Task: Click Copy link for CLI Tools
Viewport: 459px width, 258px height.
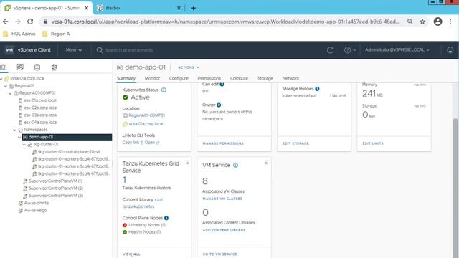Action: point(131,143)
